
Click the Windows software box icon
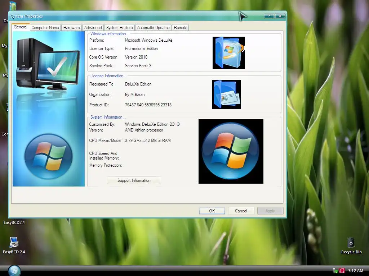229,53
